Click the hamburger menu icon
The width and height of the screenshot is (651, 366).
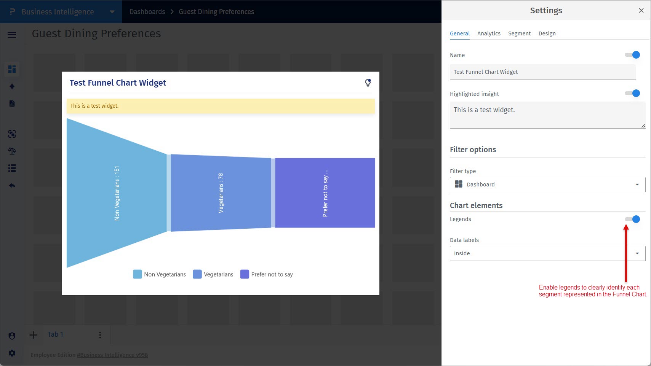click(x=12, y=35)
